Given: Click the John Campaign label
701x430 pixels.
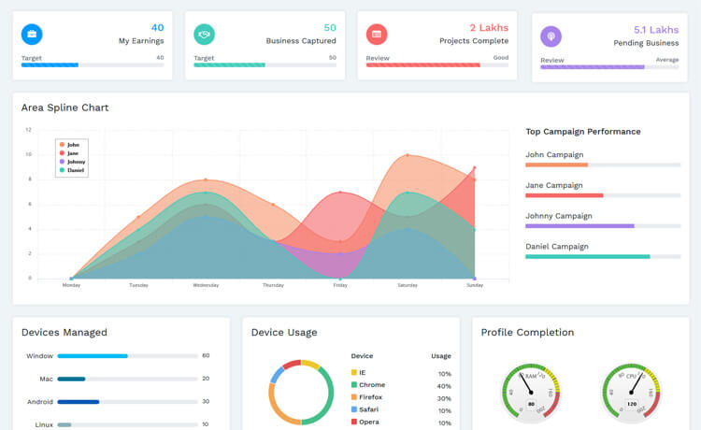Looking at the screenshot, I should coord(554,154).
